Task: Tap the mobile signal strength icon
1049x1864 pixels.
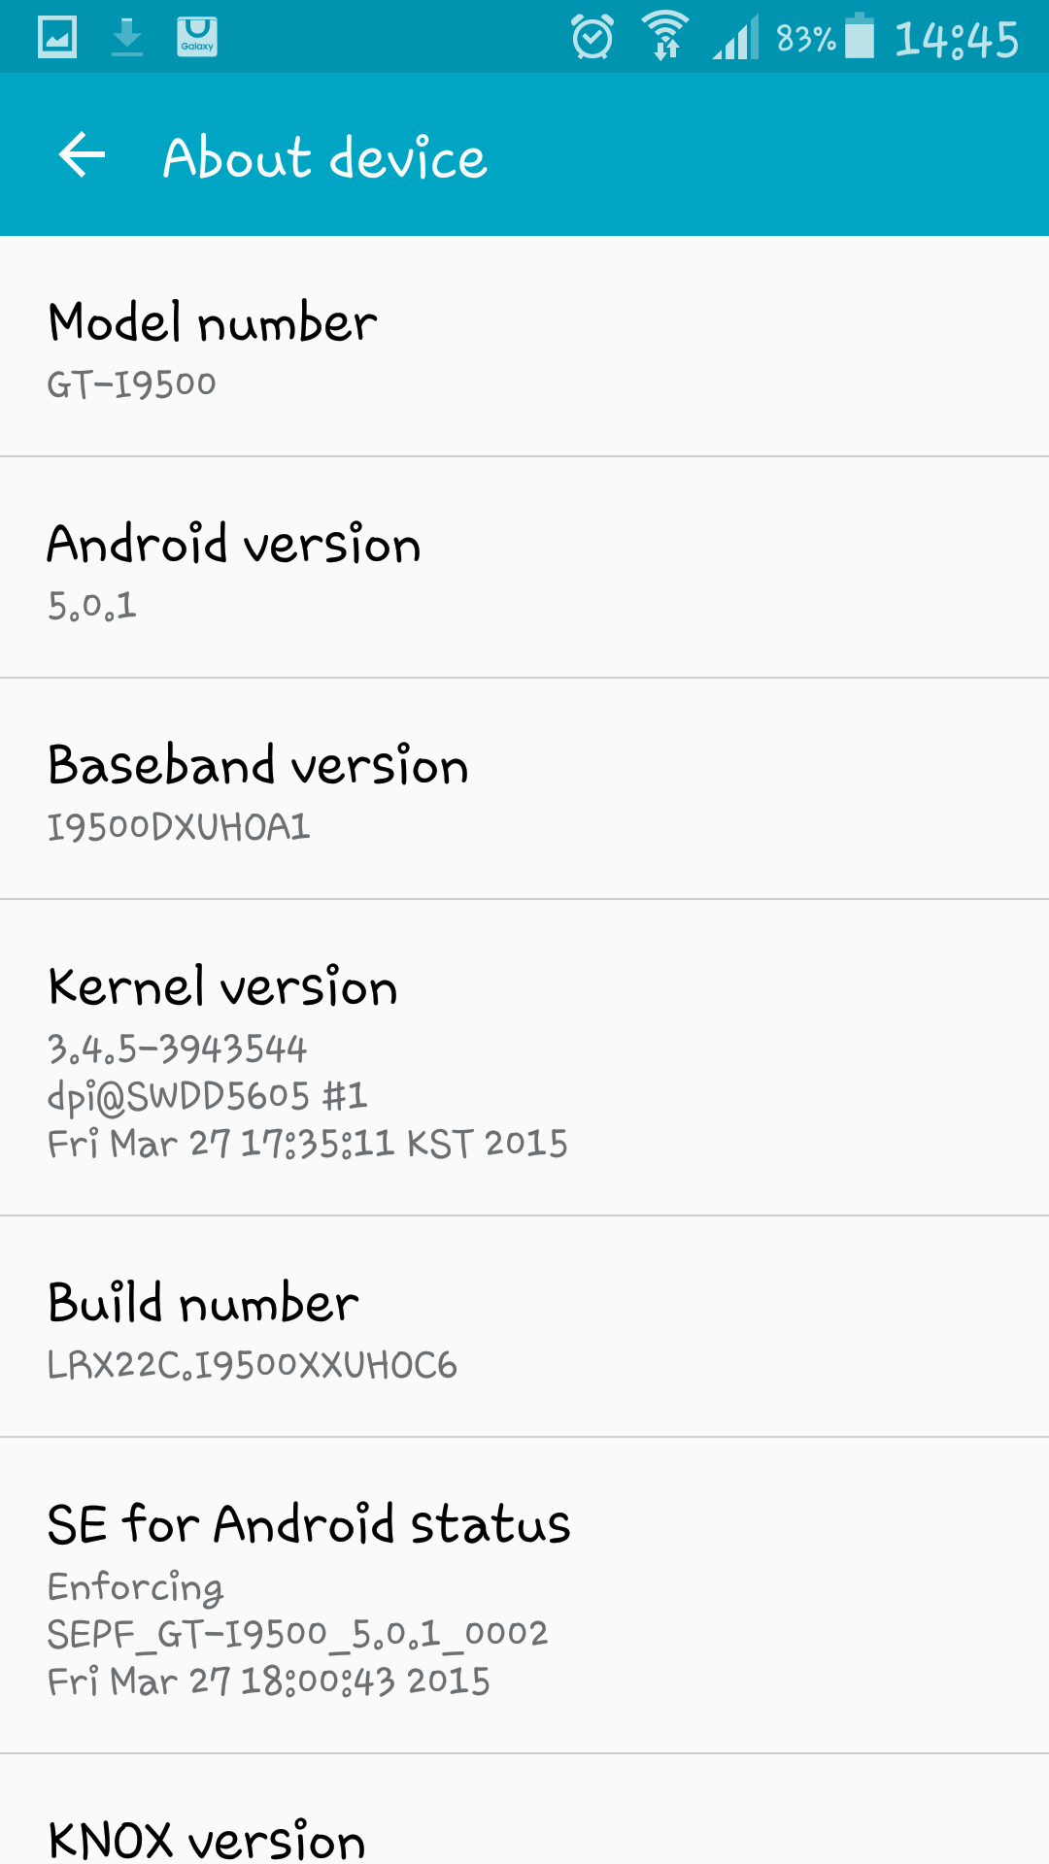Action: coord(735,38)
